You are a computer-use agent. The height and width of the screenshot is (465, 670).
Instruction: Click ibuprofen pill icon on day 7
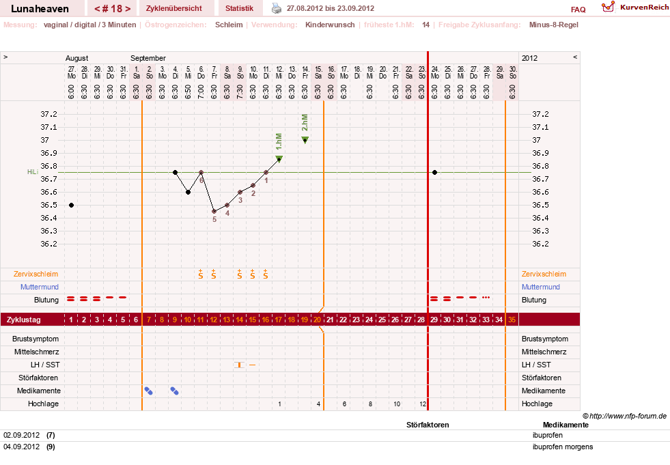tap(149, 391)
